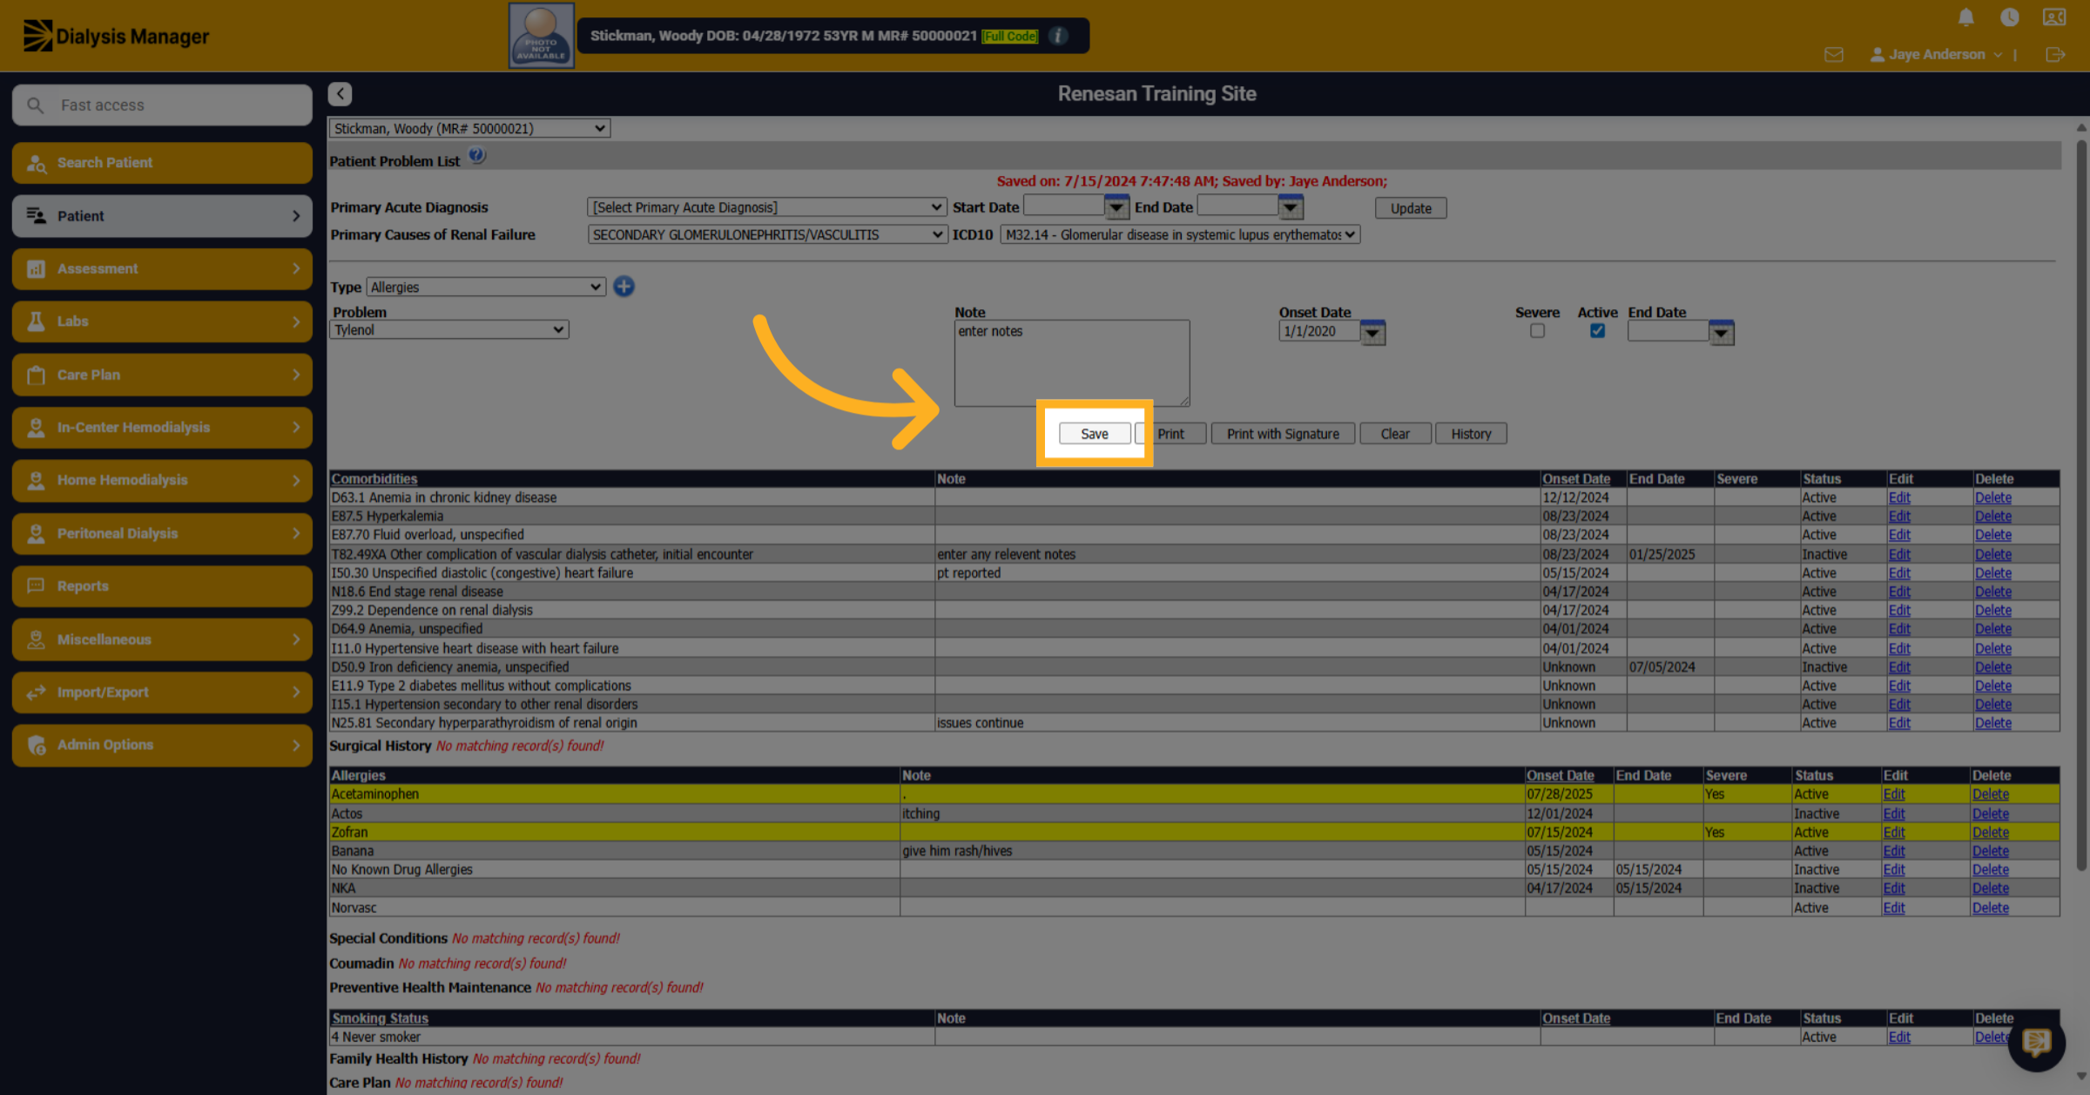Click the Clear button
2090x1095 pixels.
point(1395,434)
